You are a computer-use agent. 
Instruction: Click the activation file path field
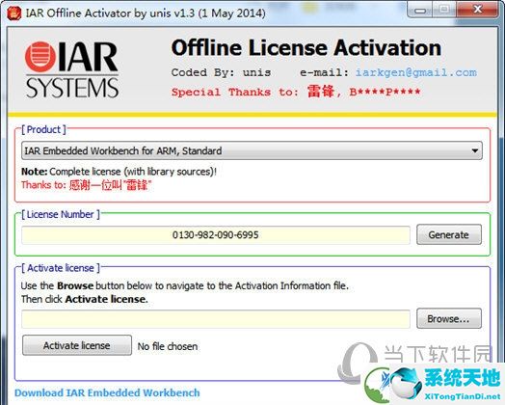pos(216,319)
